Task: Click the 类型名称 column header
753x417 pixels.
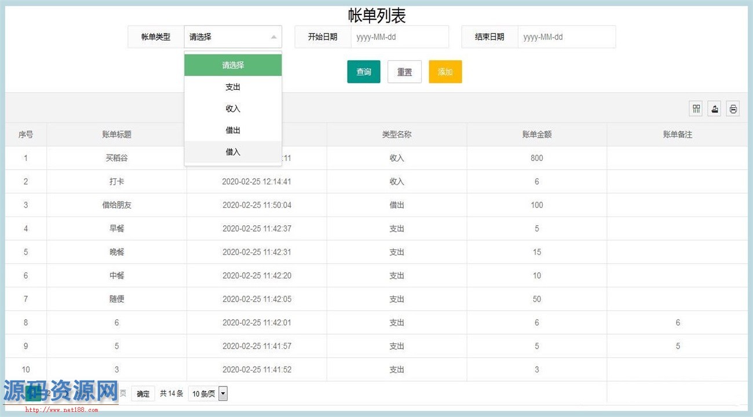Action: point(397,134)
